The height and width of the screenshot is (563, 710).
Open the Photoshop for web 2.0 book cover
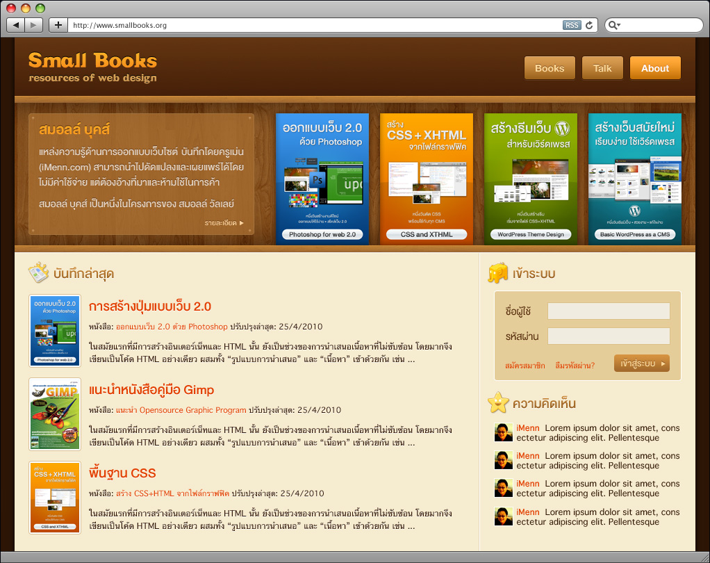pos(322,179)
